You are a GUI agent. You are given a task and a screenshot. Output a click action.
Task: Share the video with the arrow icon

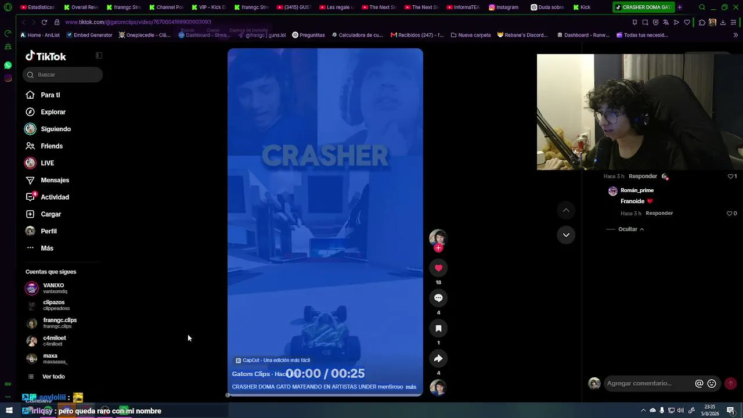438,358
